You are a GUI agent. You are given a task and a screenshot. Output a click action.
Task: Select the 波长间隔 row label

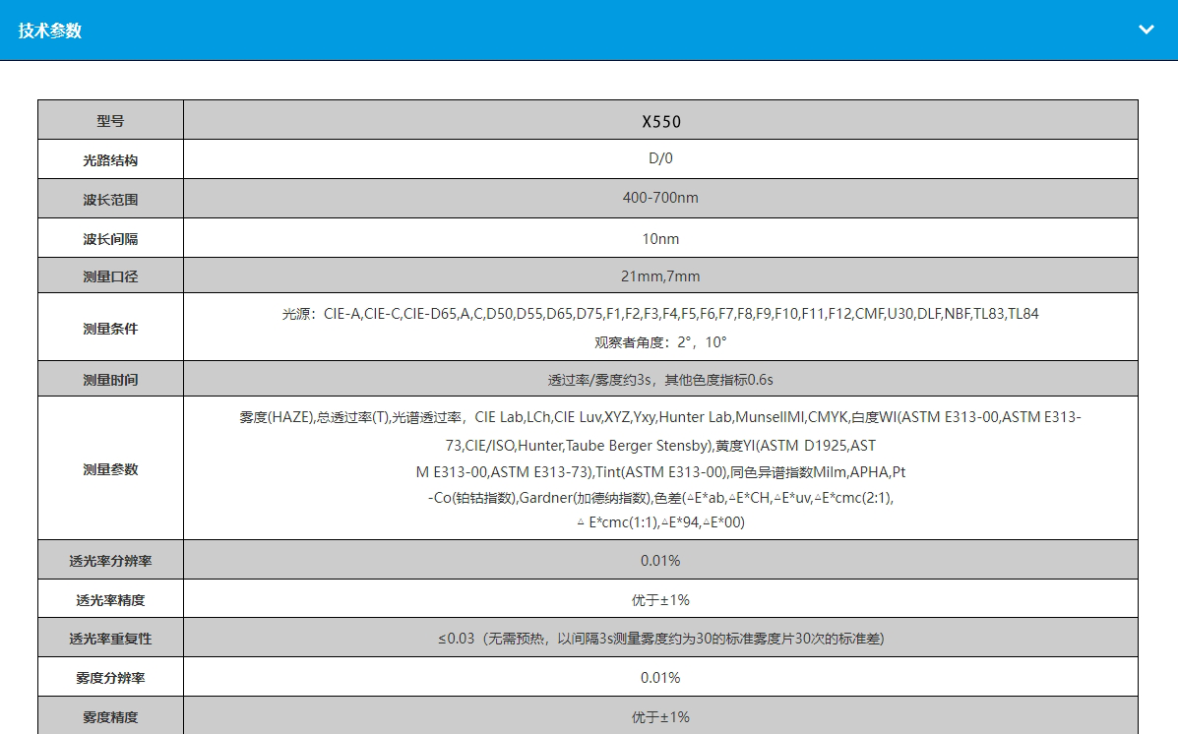[110, 238]
